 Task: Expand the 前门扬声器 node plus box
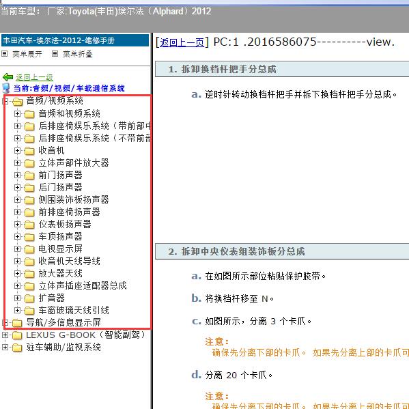pyautogui.click(x=17, y=175)
